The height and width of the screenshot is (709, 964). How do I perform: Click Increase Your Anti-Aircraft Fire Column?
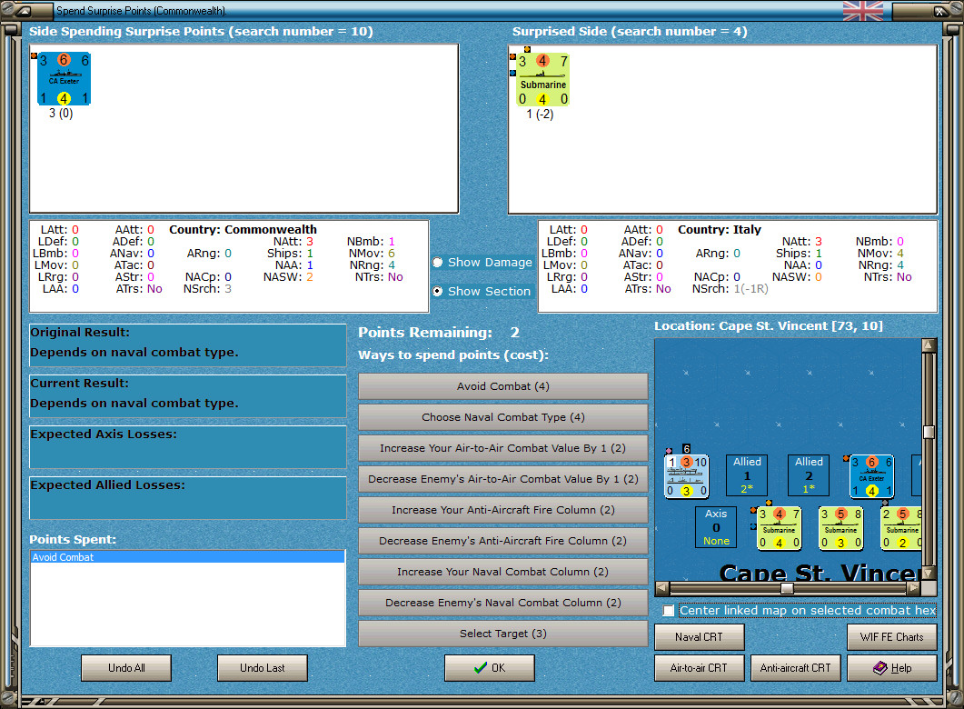point(503,510)
